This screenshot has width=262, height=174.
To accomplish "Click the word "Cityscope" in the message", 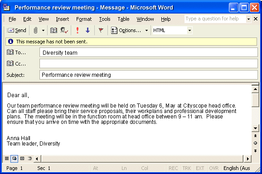I will tap(195, 106).
